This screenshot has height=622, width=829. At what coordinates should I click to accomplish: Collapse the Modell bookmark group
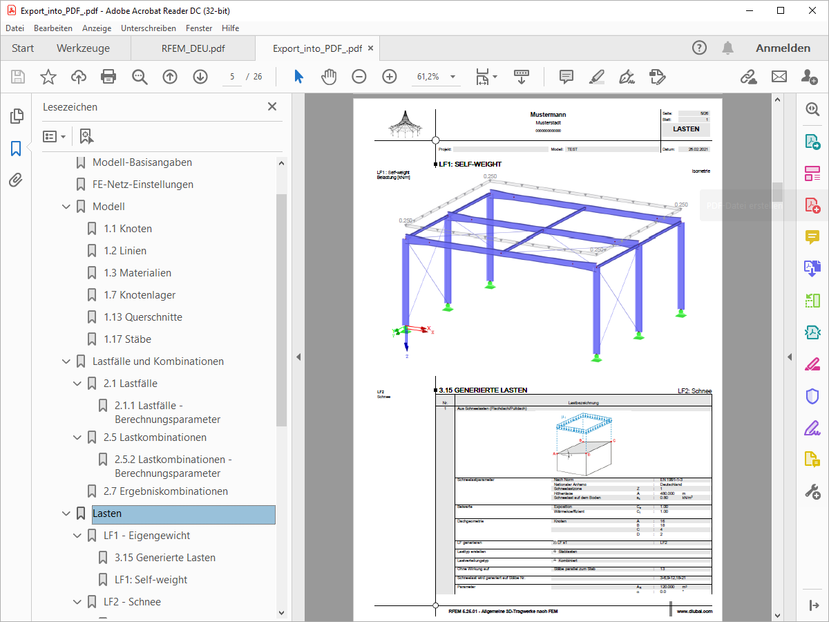[66, 207]
